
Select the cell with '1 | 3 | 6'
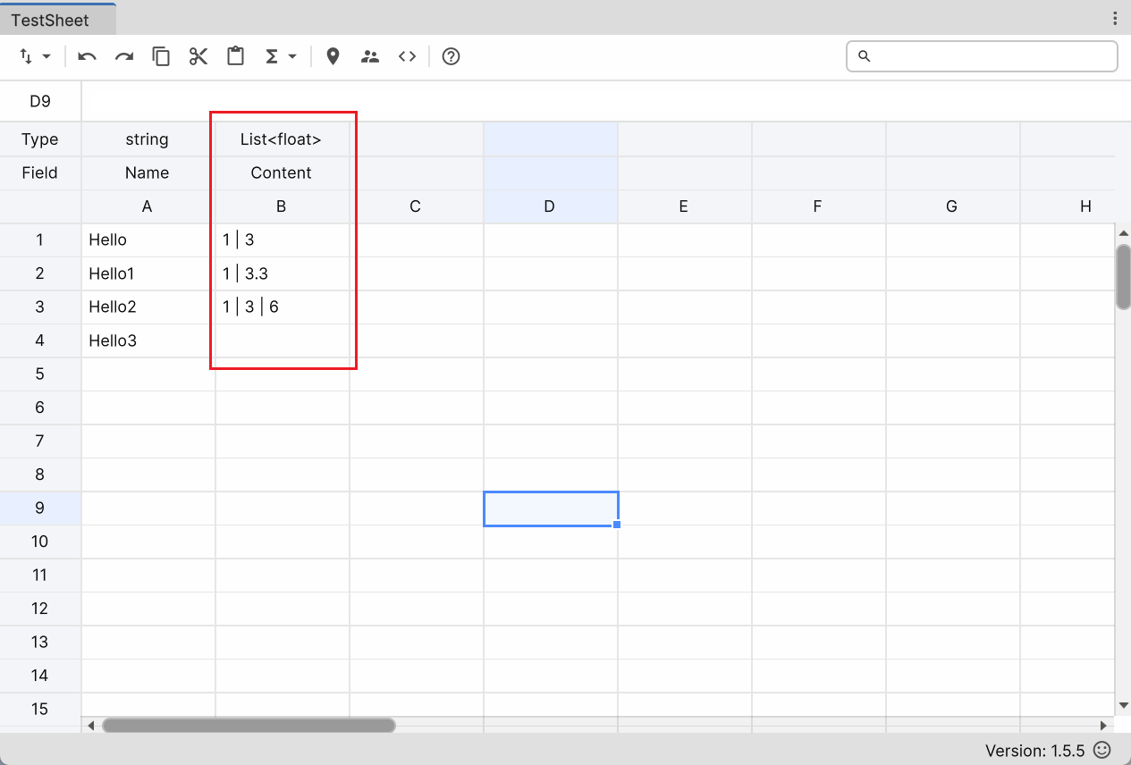(x=282, y=307)
